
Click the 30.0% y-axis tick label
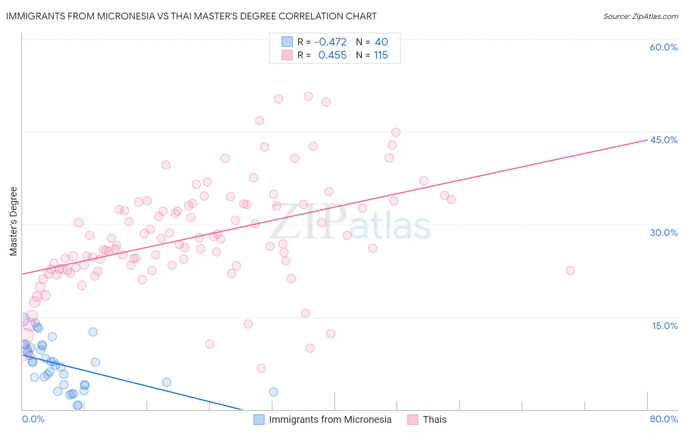tap(664, 233)
